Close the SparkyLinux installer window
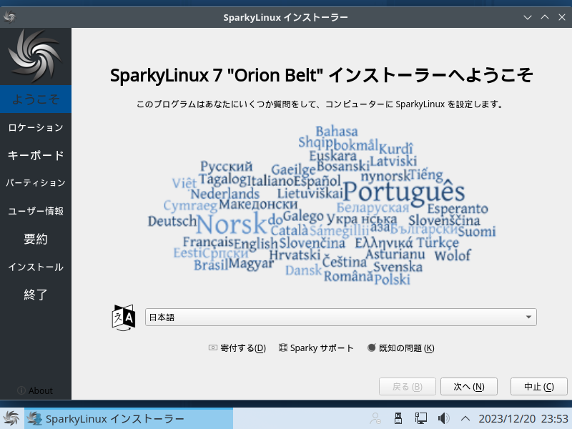Image resolution: width=572 pixels, height=429 pixels. coord(562,17)
